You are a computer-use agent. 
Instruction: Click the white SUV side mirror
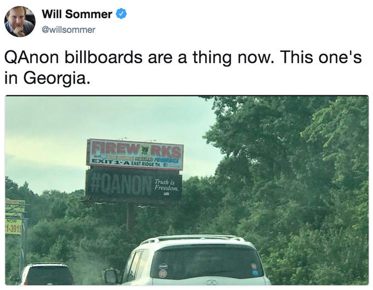110,276
